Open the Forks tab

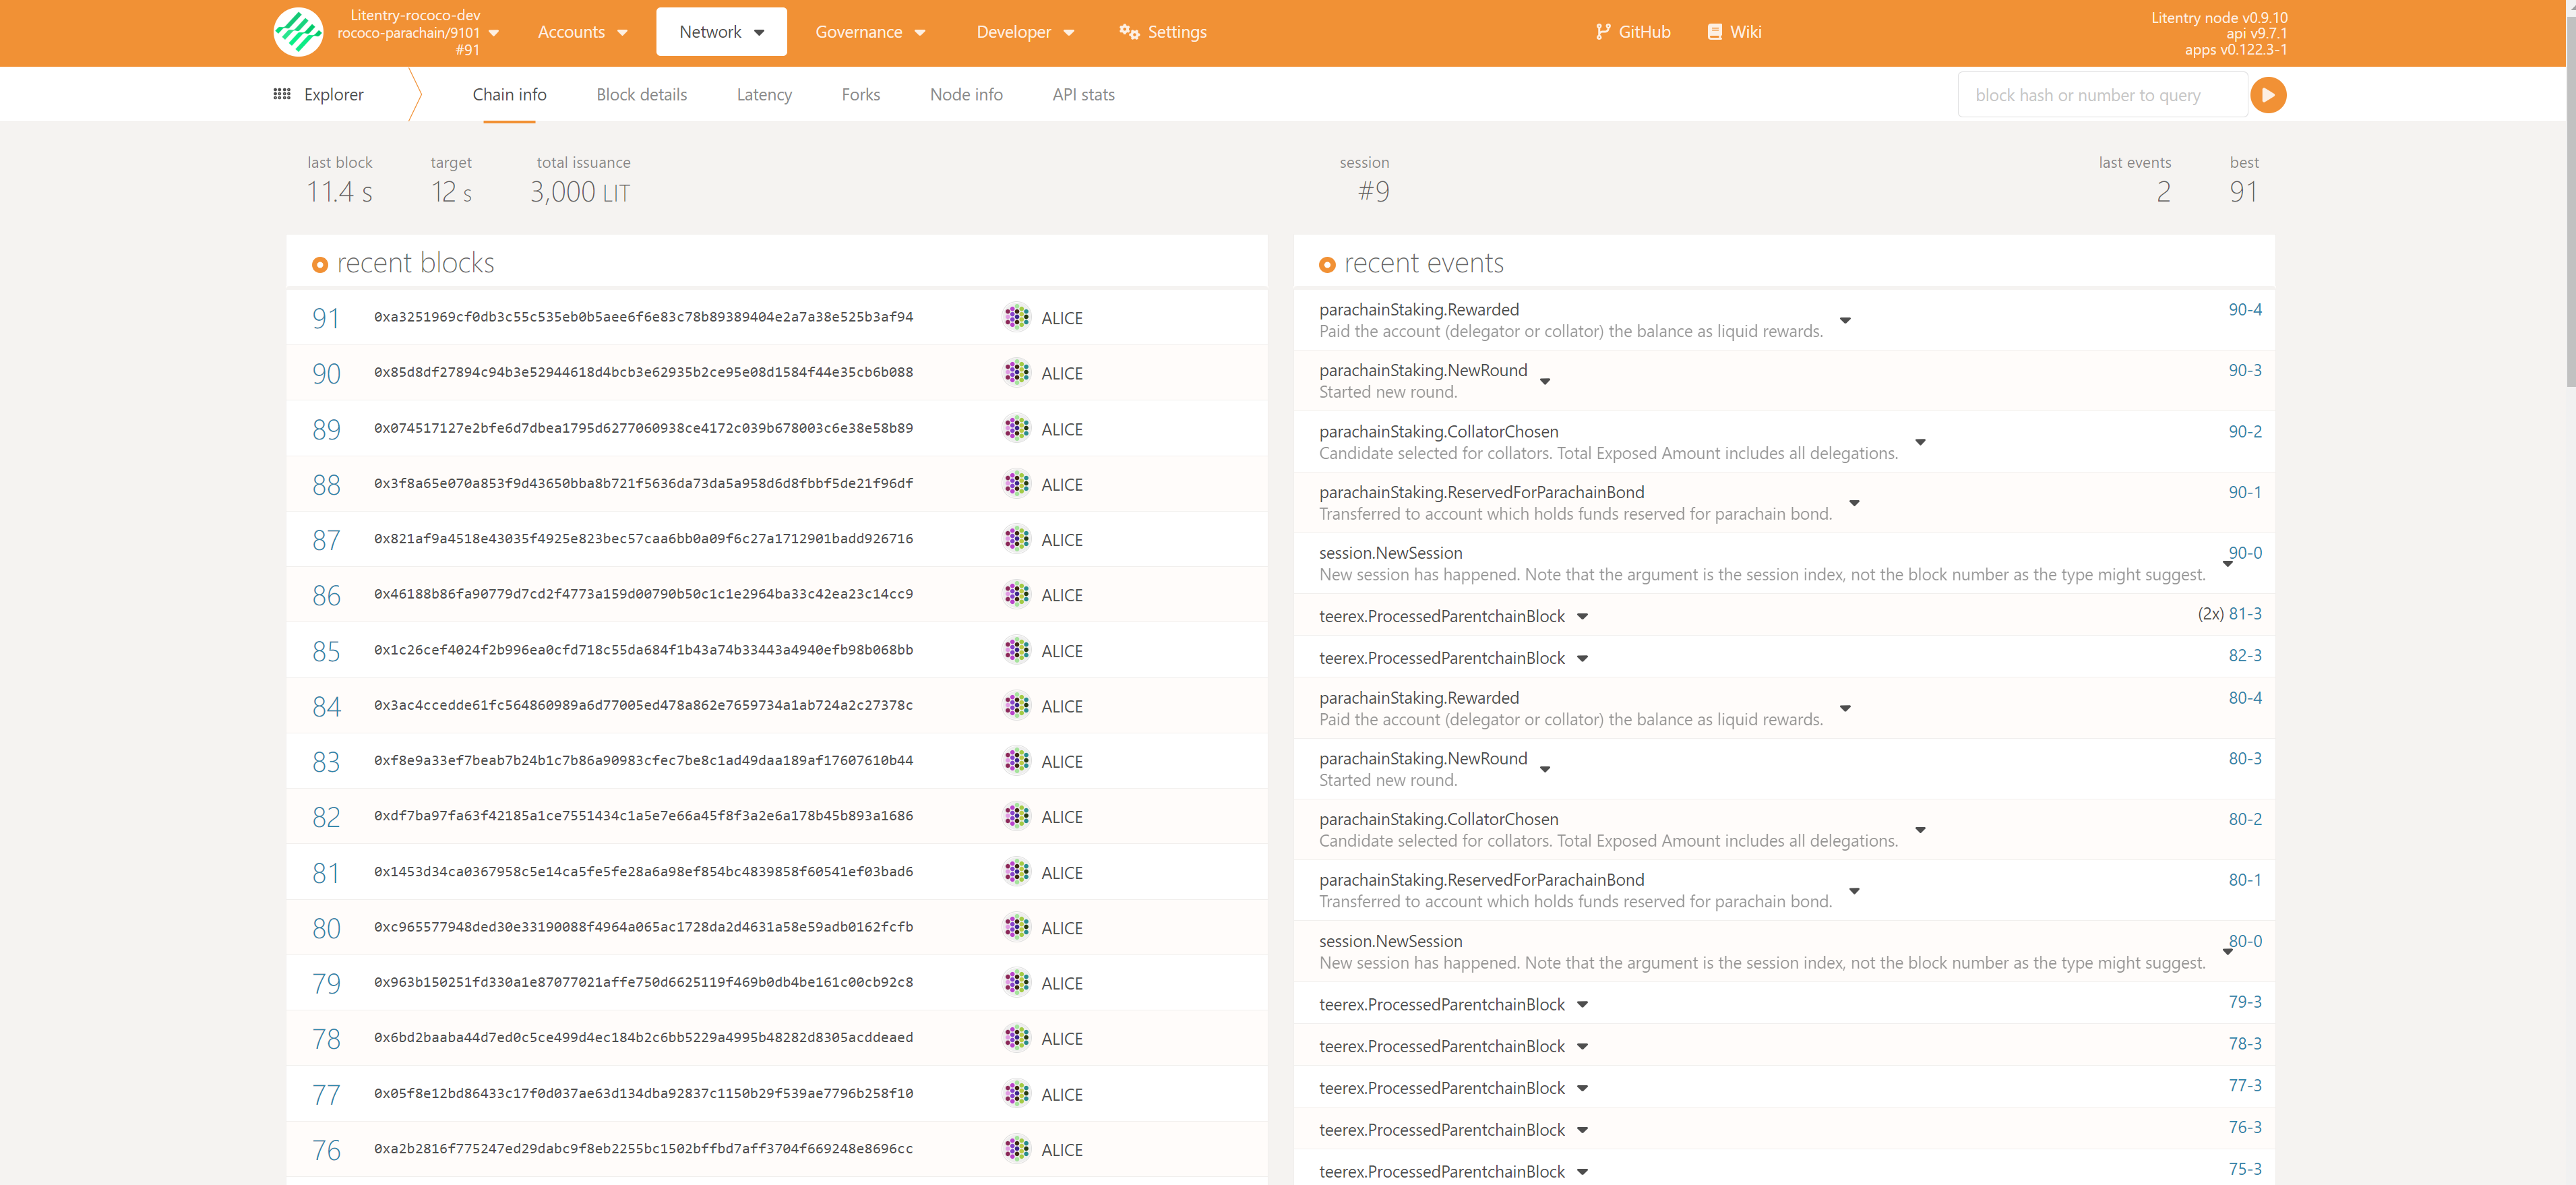[860, 94]
